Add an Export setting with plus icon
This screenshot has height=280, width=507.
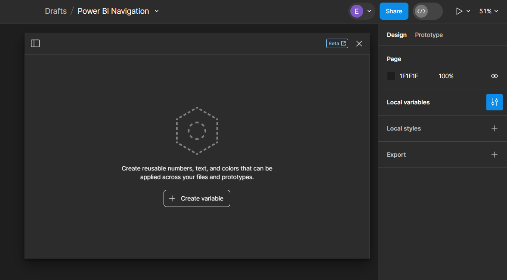(494, 155)
